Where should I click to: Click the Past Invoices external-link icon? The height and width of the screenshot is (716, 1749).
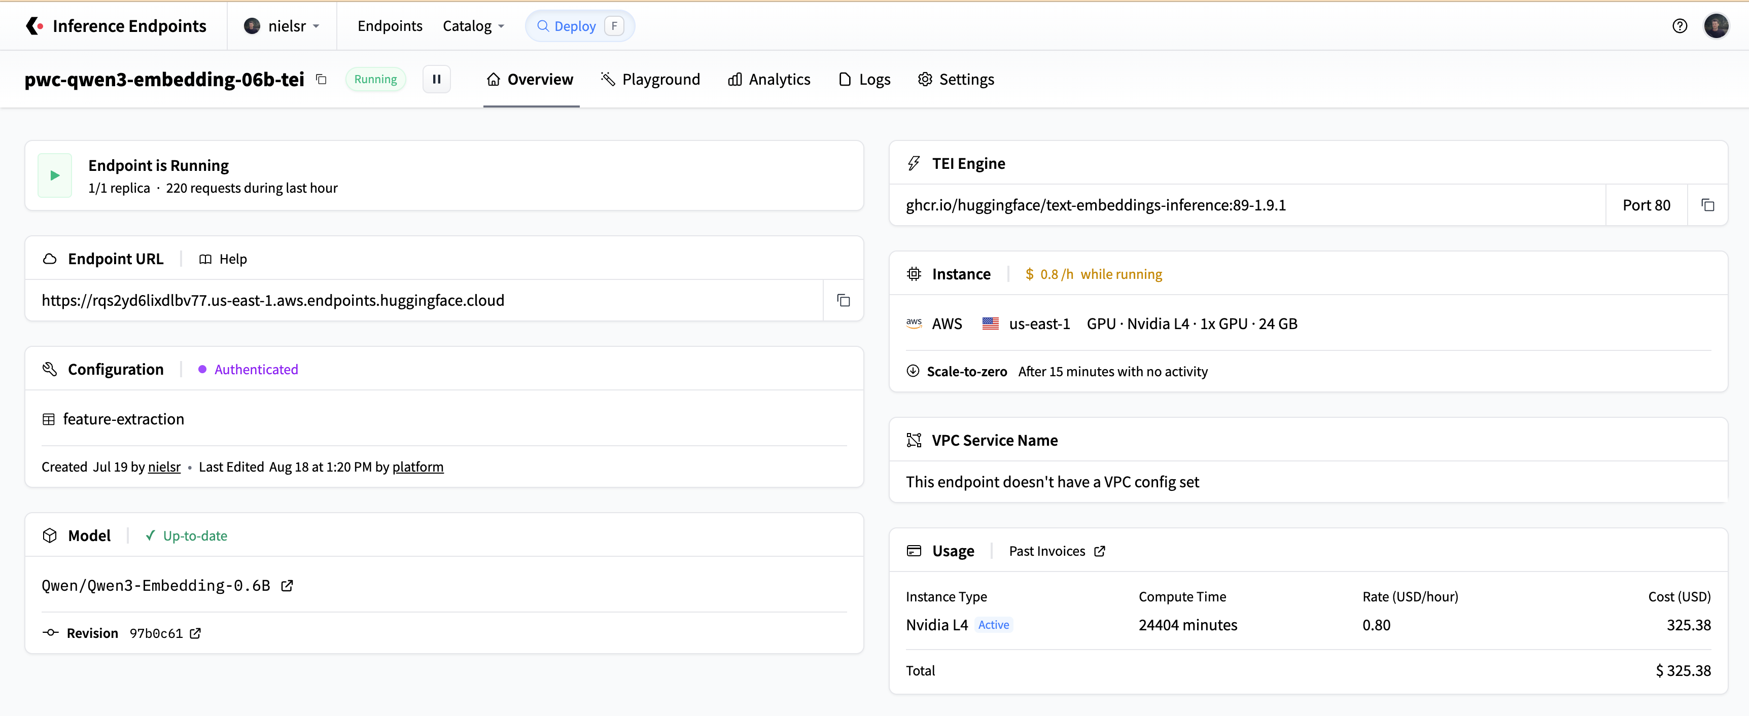pyautogui.click(x=1099, y=551)
